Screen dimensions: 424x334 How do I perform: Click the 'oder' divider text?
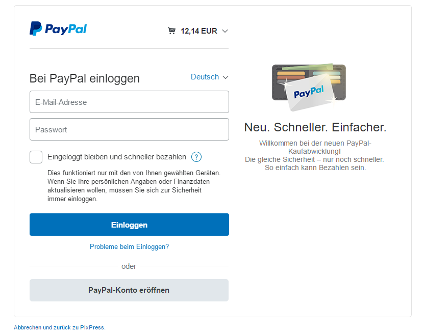(x=129, y=266)
